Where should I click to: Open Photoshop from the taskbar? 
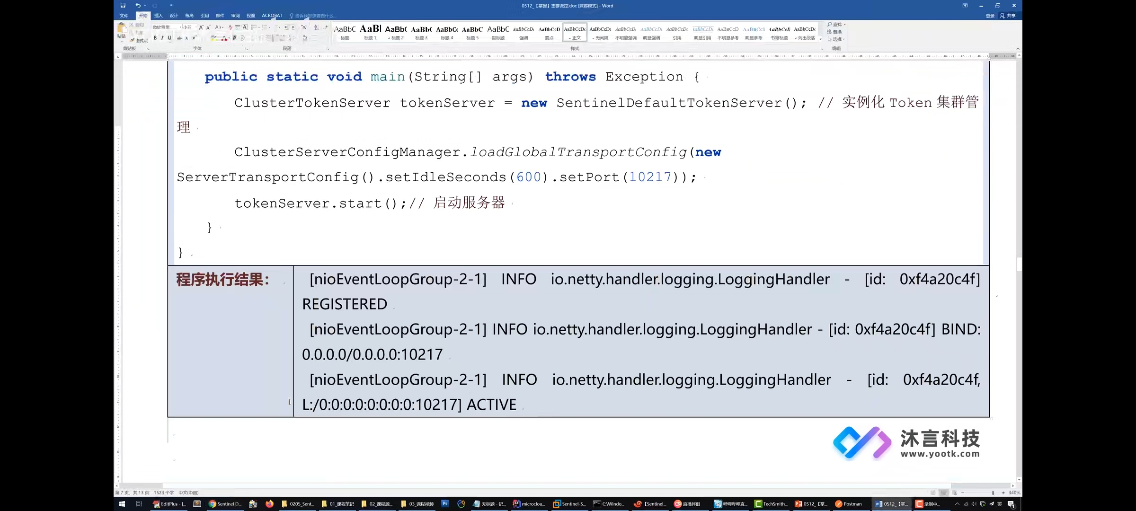[x=445, y=504]
